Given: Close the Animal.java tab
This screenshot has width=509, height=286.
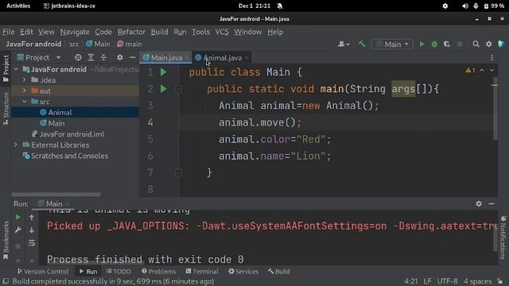Looking at the screenshot, I should coord(247,58).
